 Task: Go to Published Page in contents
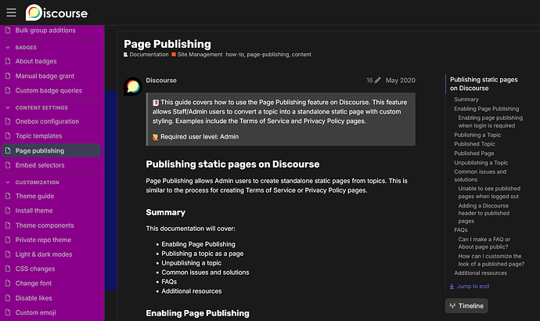(x=474, y=153)
